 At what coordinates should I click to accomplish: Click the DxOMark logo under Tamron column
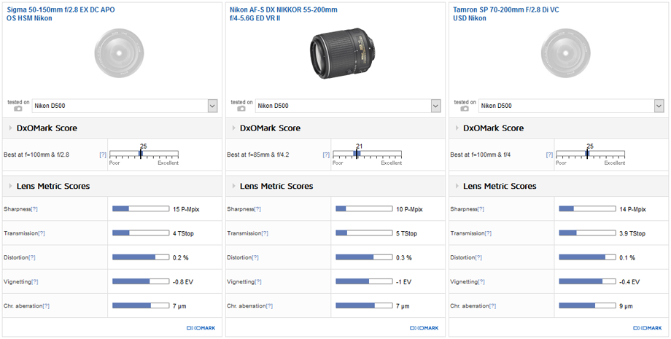pos(648,328)
